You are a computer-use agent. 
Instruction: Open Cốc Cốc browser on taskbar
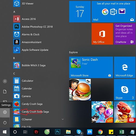47,132
